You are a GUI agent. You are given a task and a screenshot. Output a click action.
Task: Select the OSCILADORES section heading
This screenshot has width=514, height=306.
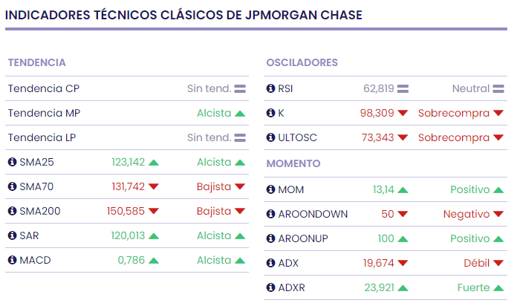302,62
